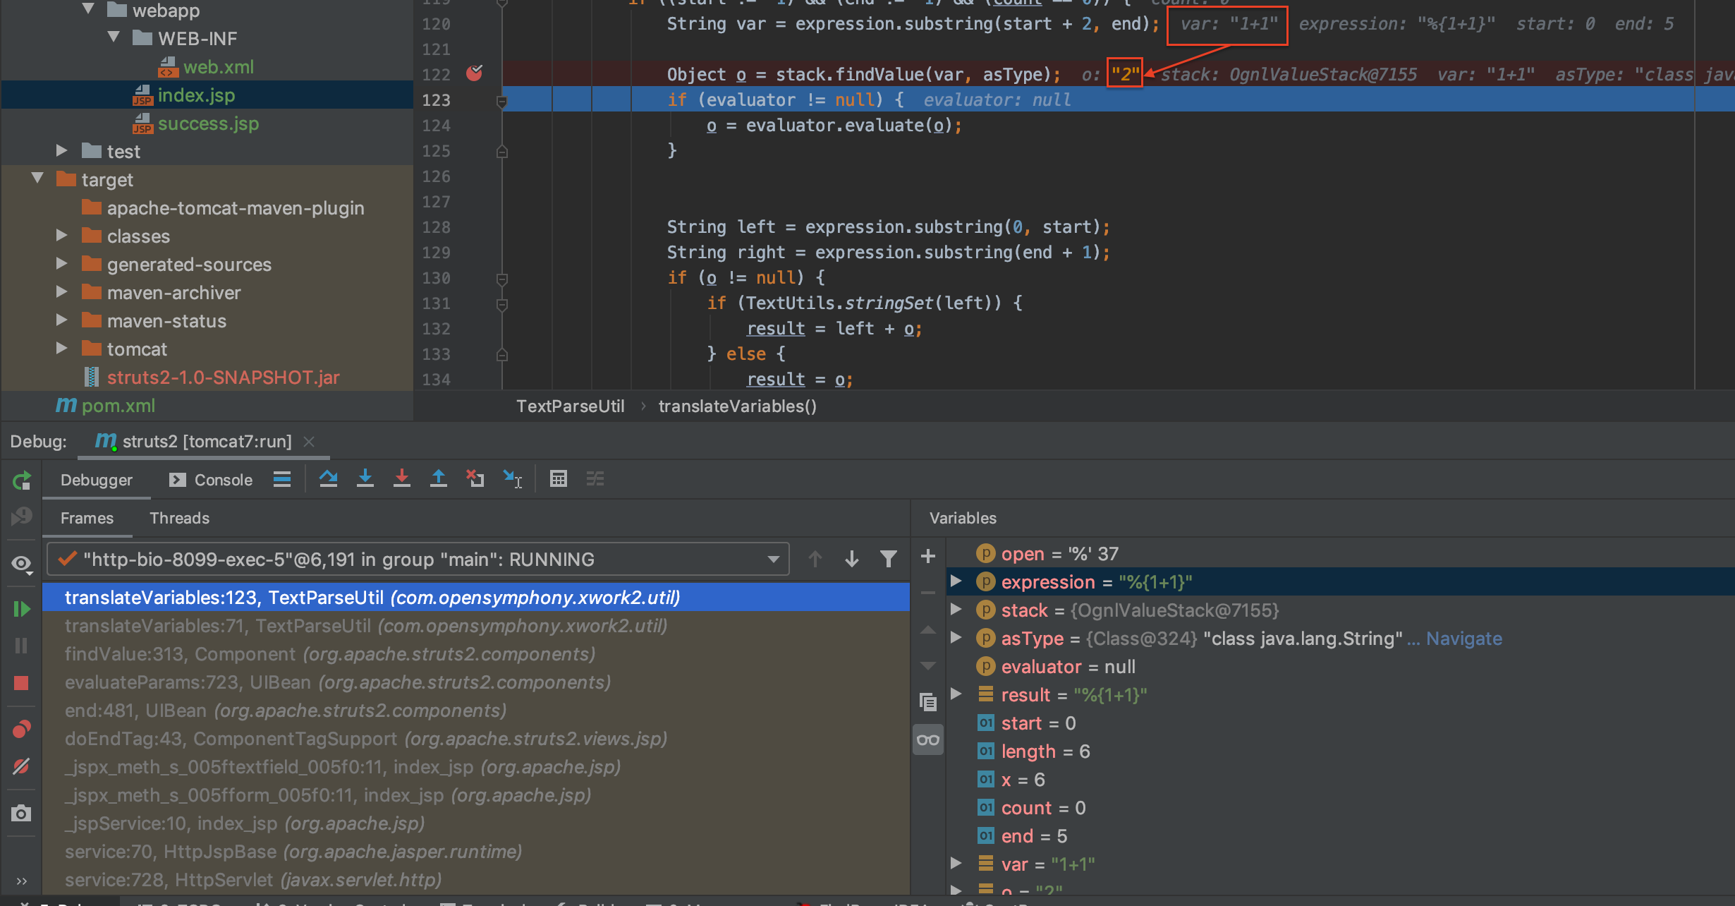
Task: Open the Evaluate Expression calculator icon
Action: [x=558, y=479]
